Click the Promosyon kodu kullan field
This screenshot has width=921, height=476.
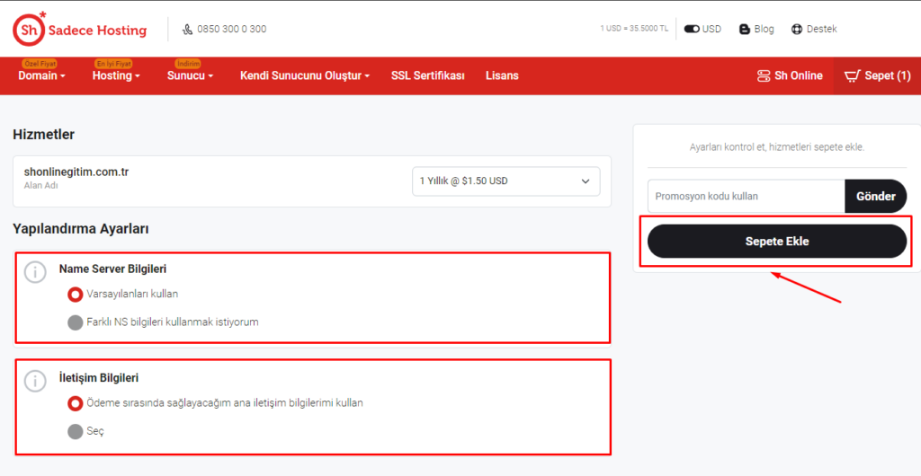click(x=746, y=196)
